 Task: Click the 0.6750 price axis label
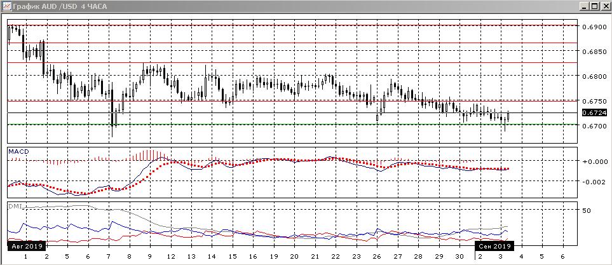594,102
